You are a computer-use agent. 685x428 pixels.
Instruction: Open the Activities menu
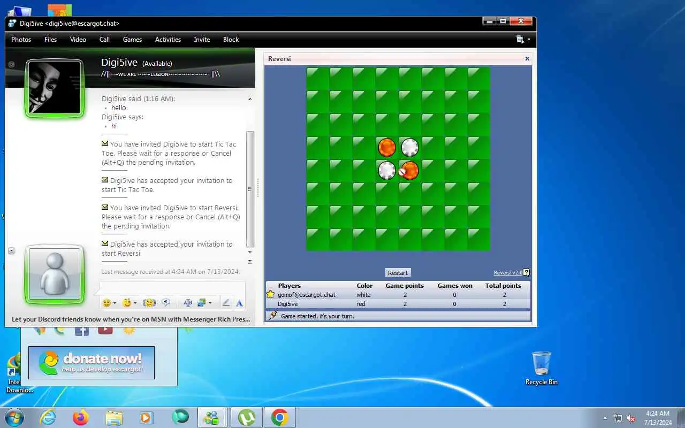168,40
